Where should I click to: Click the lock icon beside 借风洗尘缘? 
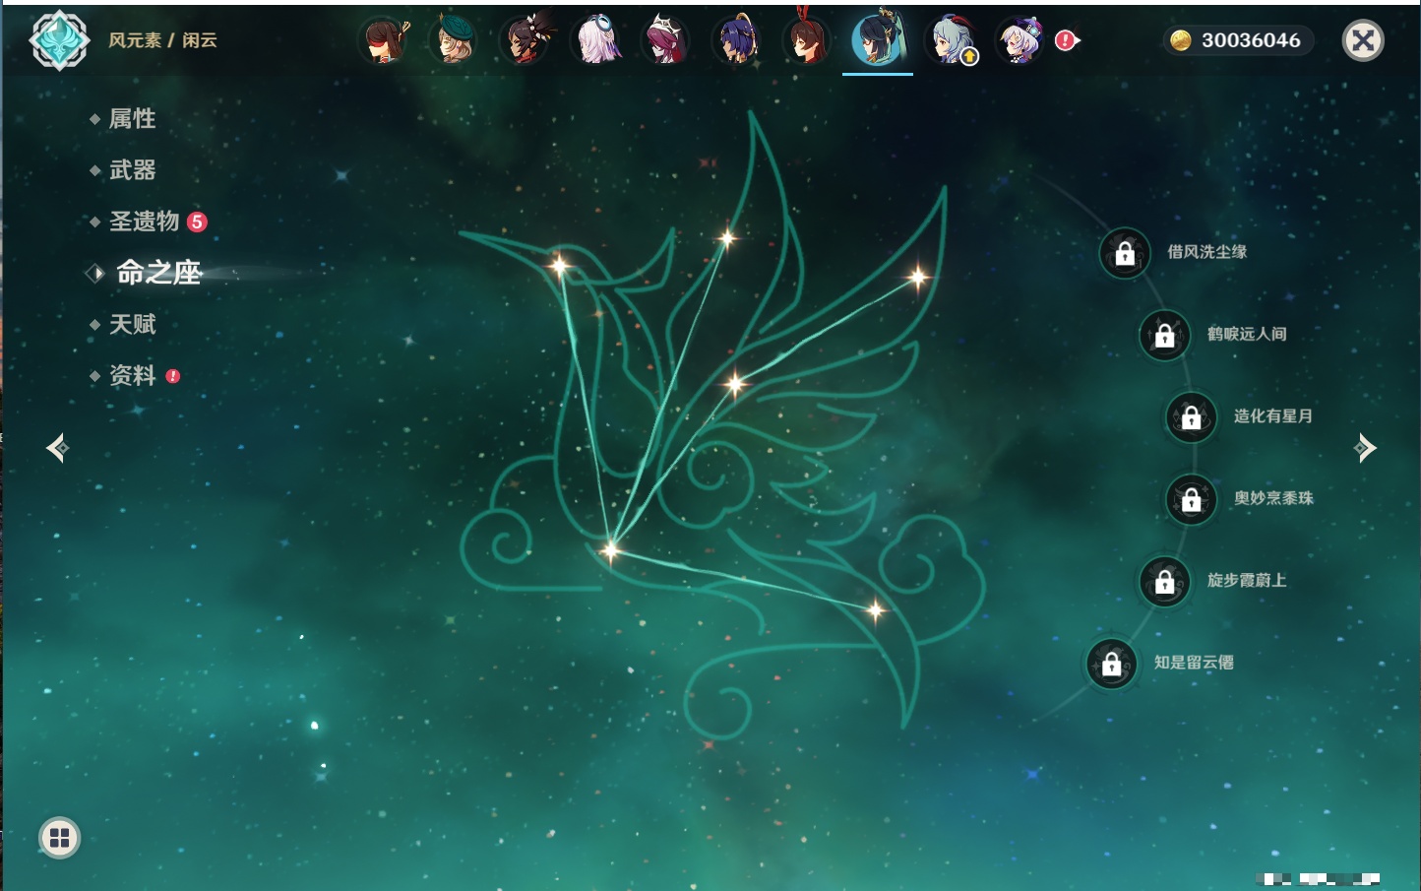point(1125,253)
